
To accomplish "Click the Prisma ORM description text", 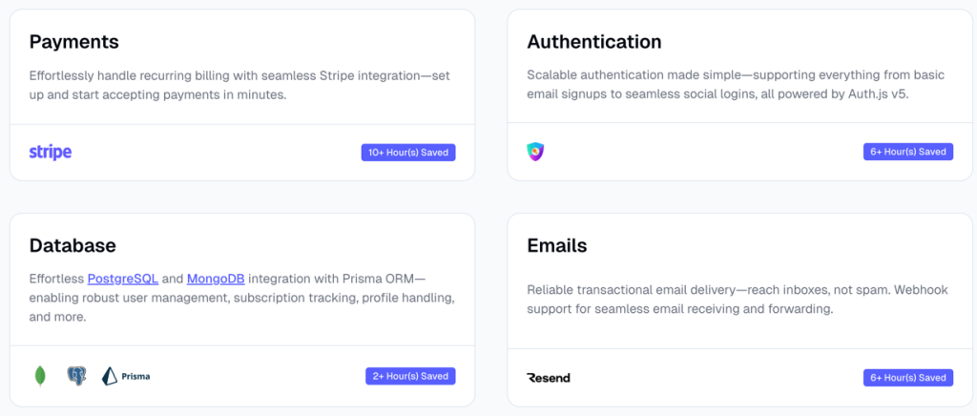I will tap(241, 298).
